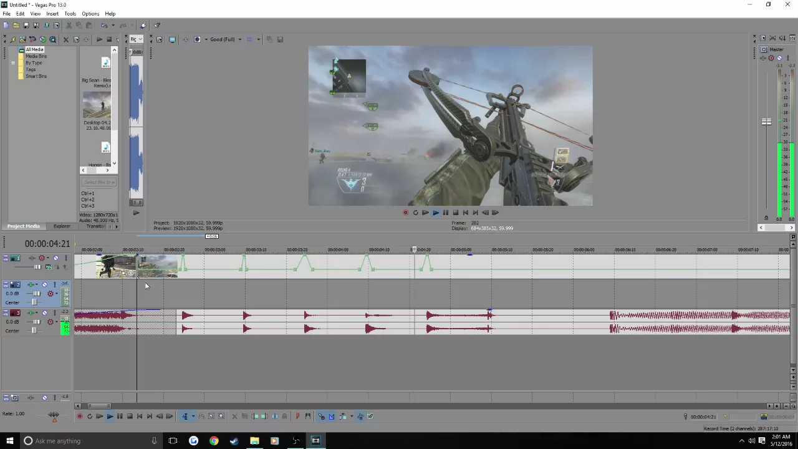Screen dimensions: 798x449
Task: Create a new project with toolbar icon
Action: click(x=6, y=26)
